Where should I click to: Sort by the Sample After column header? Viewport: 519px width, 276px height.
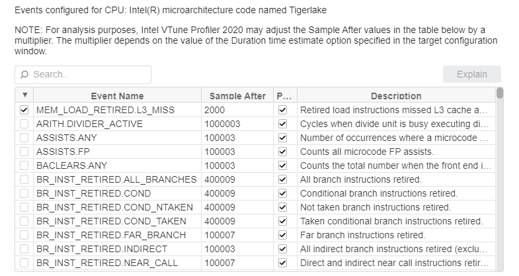pos(237,96)
